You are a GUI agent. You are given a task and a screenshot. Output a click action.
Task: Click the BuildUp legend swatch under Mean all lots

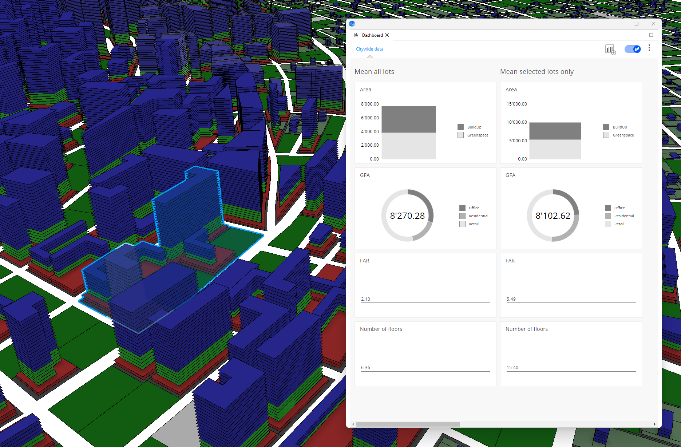point(460,127)
